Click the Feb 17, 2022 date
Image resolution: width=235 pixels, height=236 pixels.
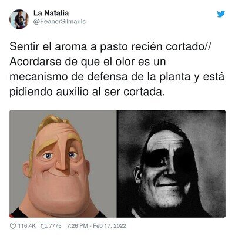tap(109, 226)
